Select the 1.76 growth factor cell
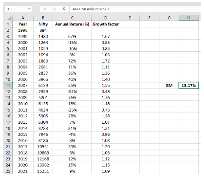 106,98
